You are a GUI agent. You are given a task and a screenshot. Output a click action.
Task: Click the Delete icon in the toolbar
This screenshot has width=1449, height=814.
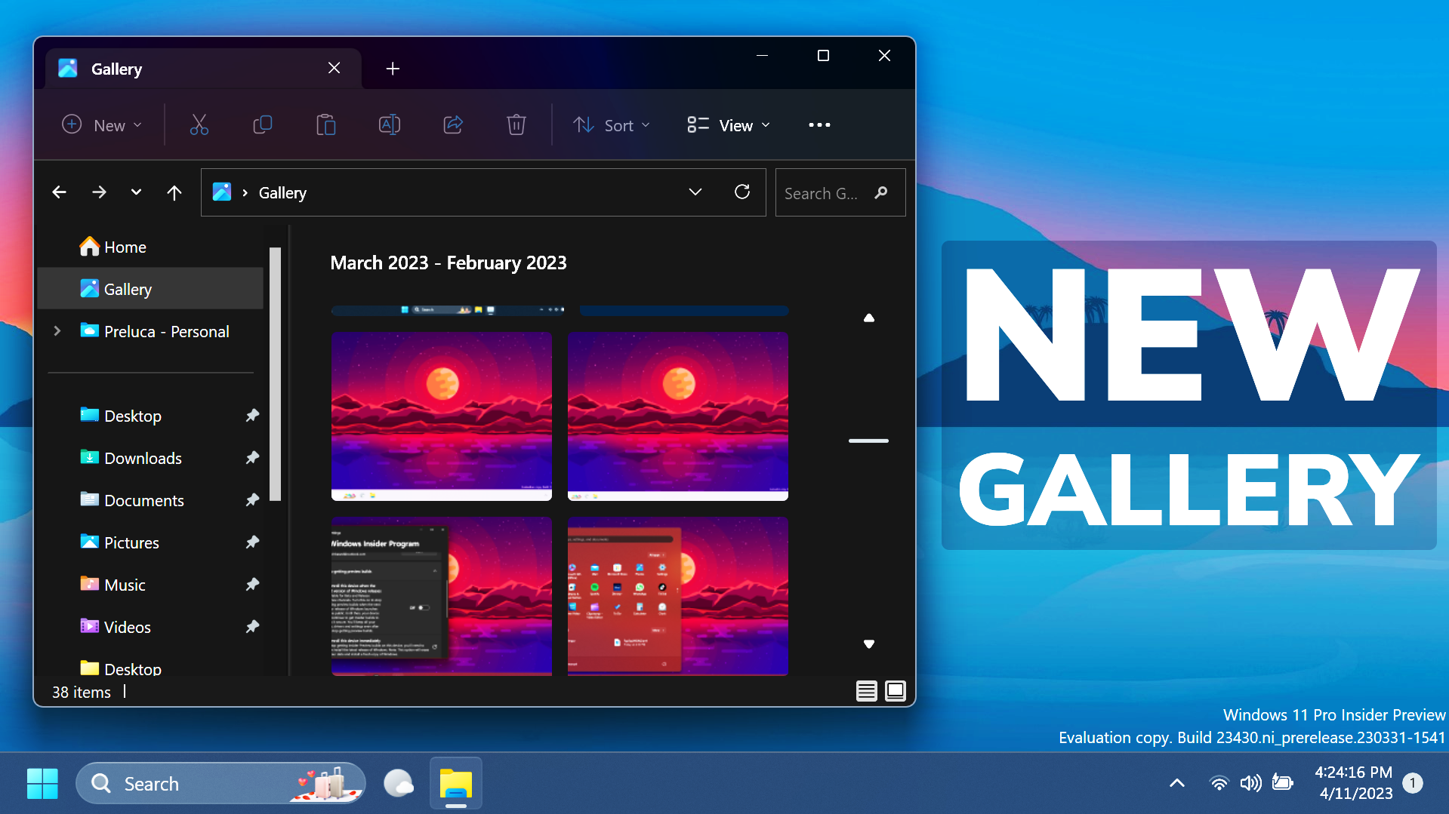516,124
